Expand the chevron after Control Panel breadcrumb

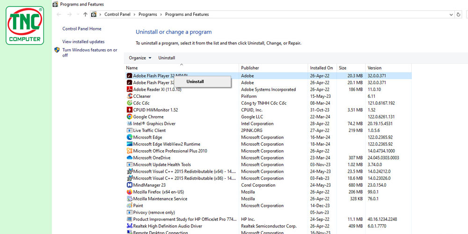(135, 15)
